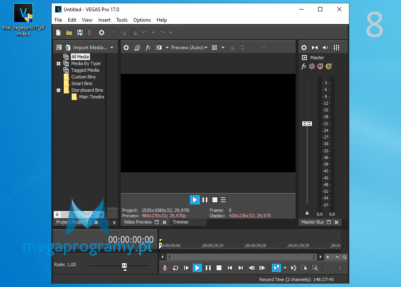Open the Help menu
This screenshot has width=401, height=287.
coord(162,20)
